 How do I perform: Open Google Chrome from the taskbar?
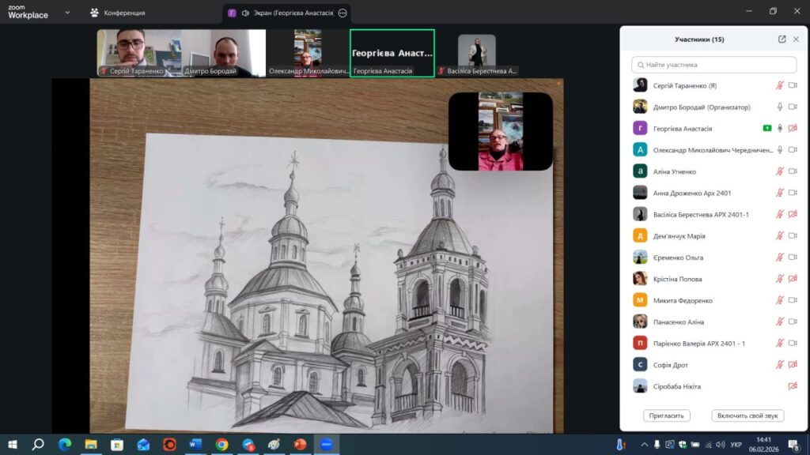(x=221, y=445)
